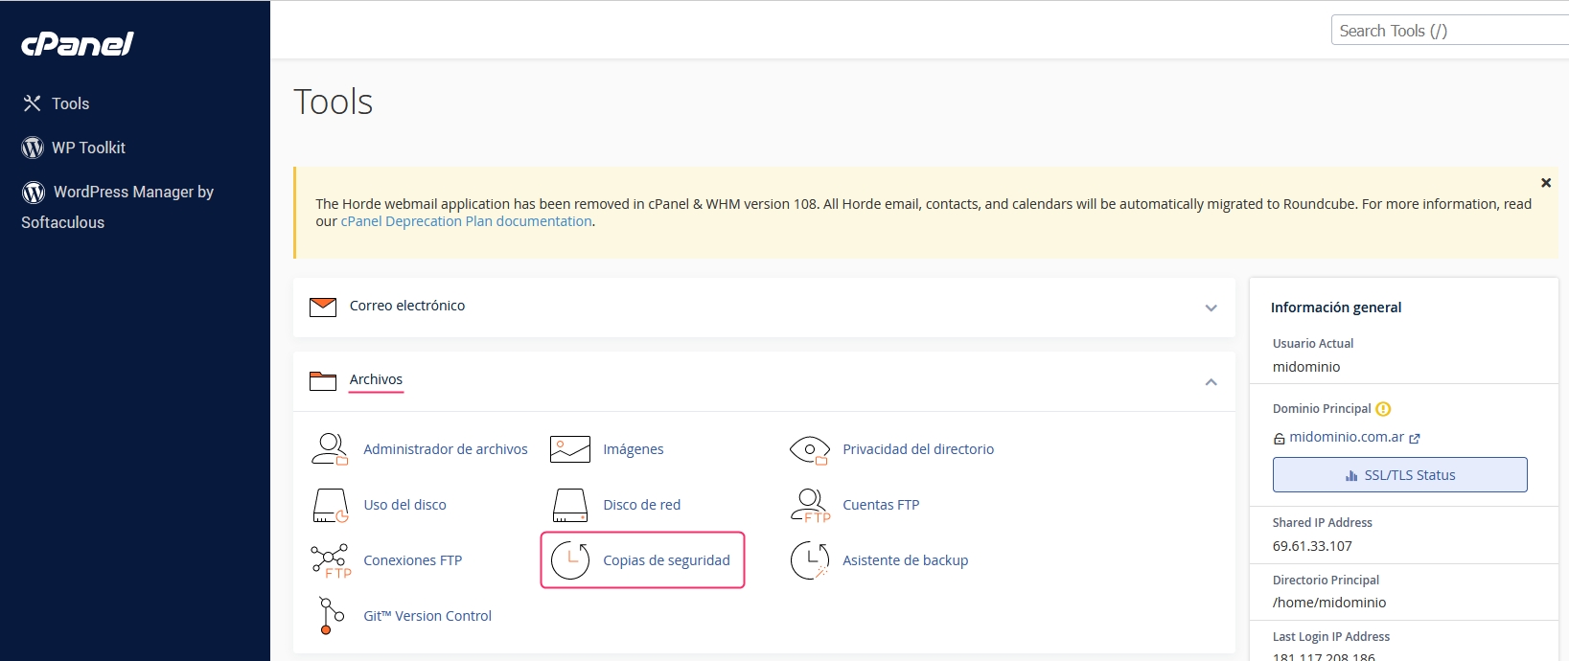Click the Git Version Control icon
Image resolution: width=1569 pixels, height=661 pixels.
click(x=330, y=616)
